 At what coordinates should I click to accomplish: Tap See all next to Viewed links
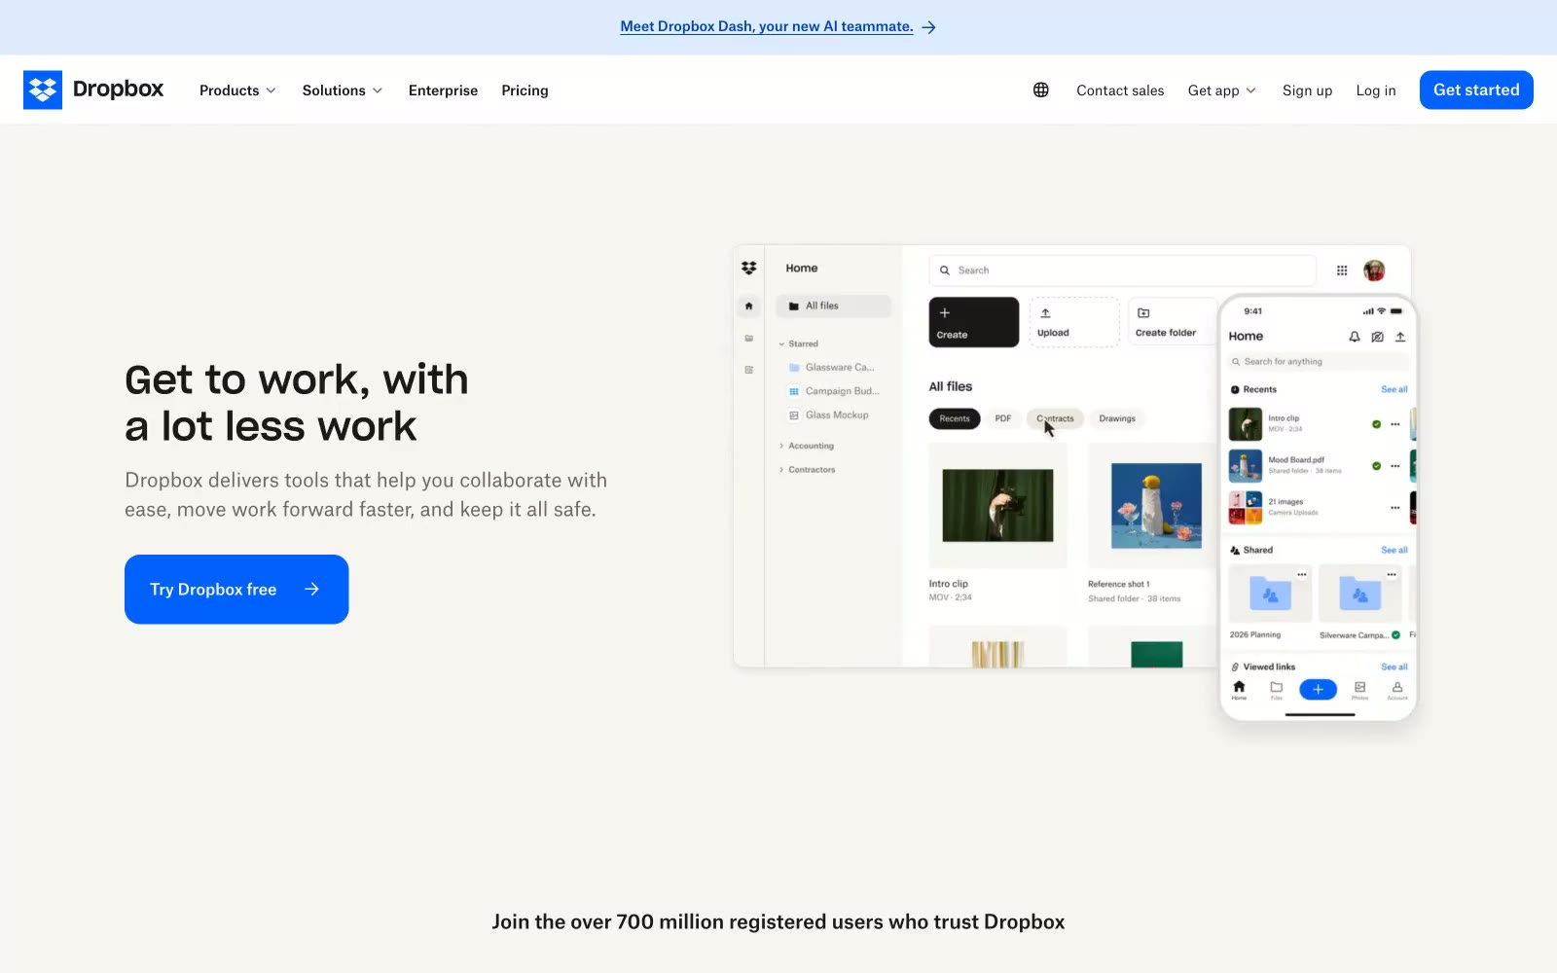tap(1394, 667)
